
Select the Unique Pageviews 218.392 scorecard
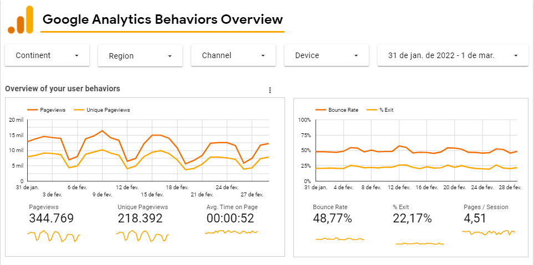click(x=140, y=218)
